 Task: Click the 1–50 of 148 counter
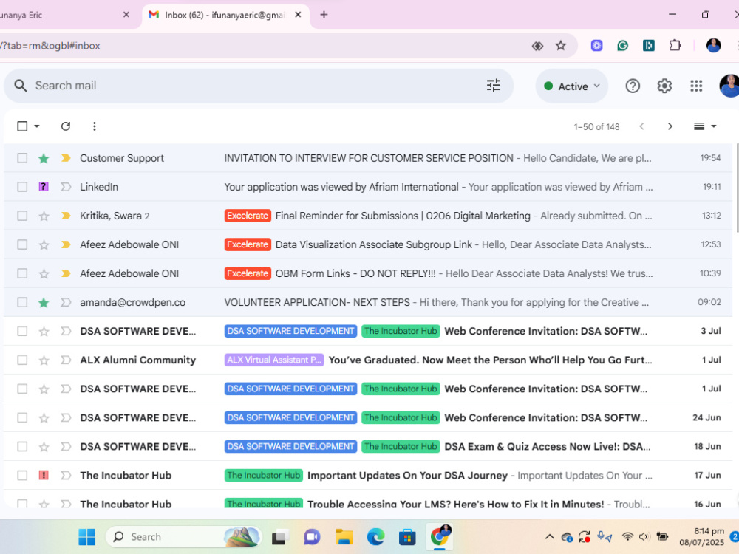click(x=596, y=127)
